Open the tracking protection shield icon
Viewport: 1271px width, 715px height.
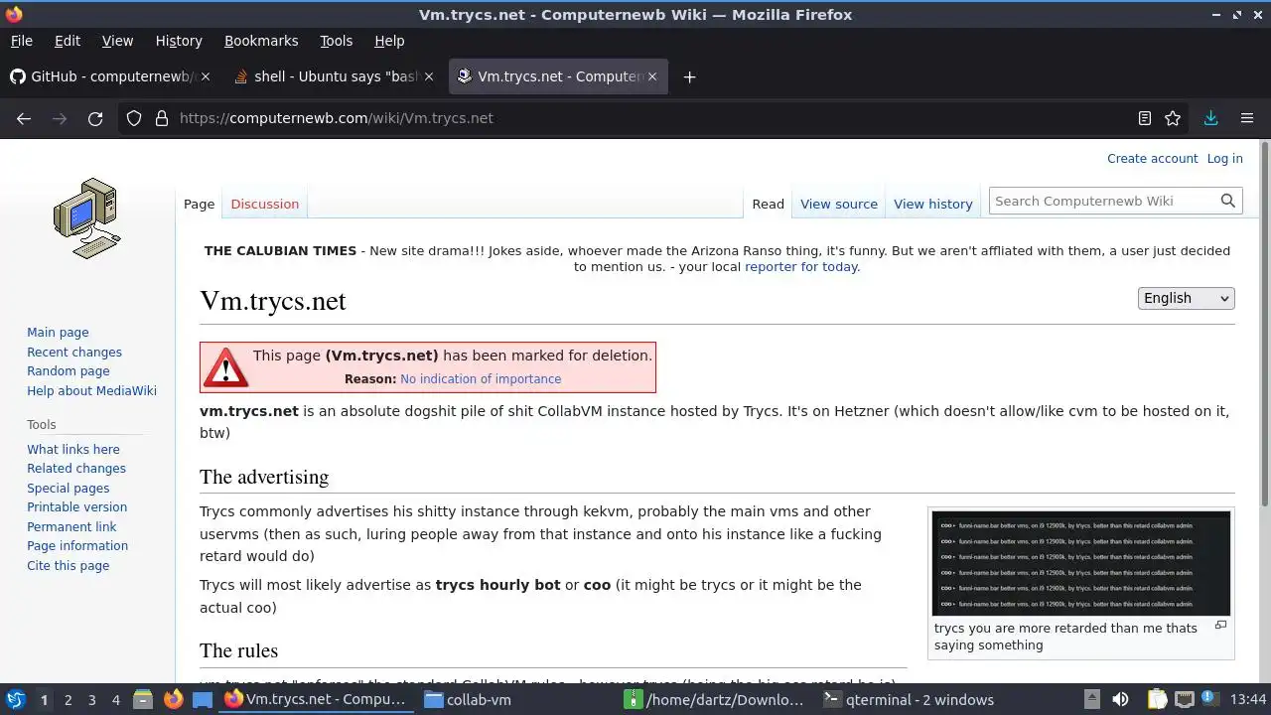(134, 118)
